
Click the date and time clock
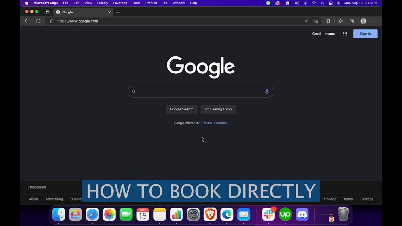click(361, 3)
